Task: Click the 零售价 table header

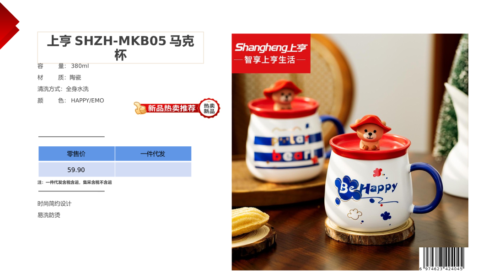Action: [x=76, y=154]
